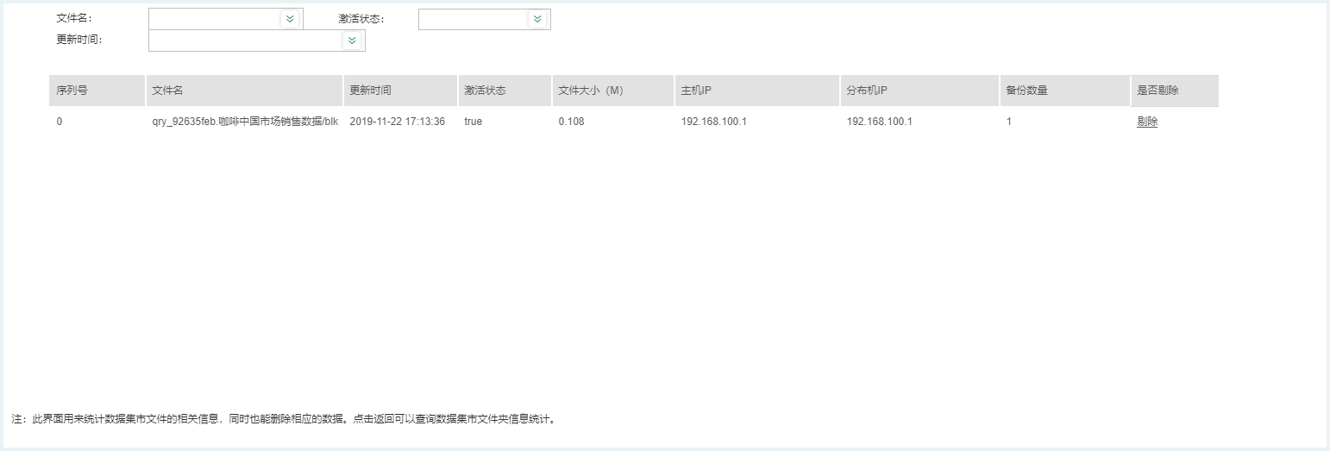
Task: Click inside the 文件名 combo box field
Action: point(214,19)
